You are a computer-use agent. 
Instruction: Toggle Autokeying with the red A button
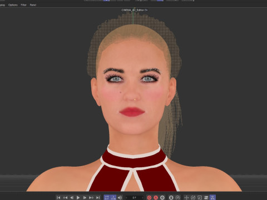pos(156,198)
